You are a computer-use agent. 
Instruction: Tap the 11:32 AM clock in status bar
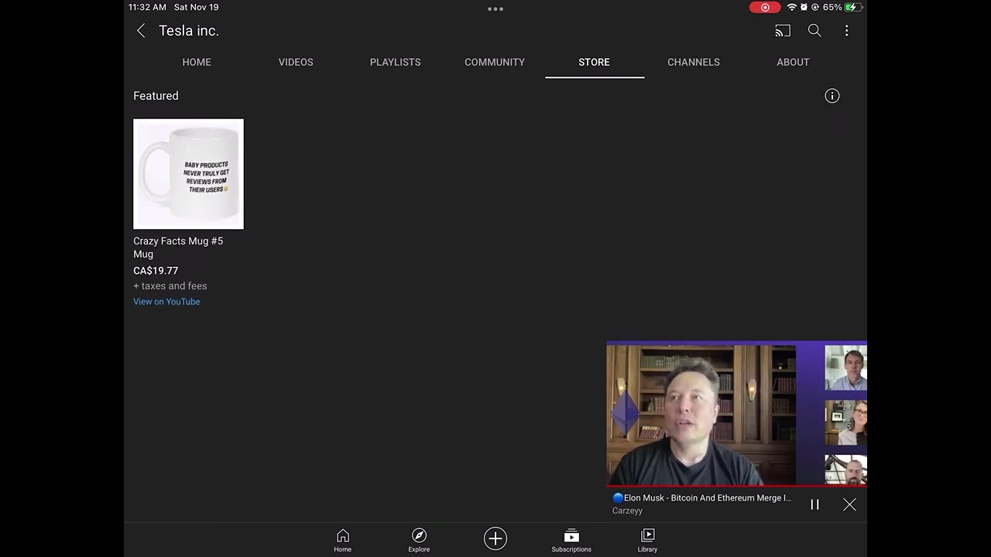[x=147, y=7]
